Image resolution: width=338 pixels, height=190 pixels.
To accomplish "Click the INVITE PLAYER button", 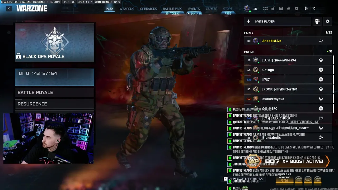I will pos(277,21).
